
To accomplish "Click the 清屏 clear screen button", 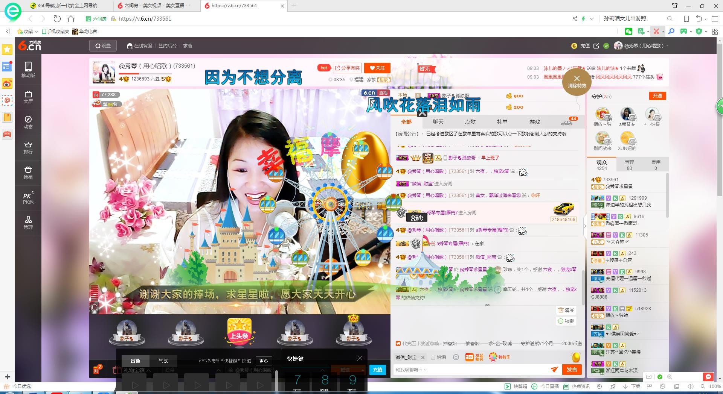I will [x=566, y=310].
